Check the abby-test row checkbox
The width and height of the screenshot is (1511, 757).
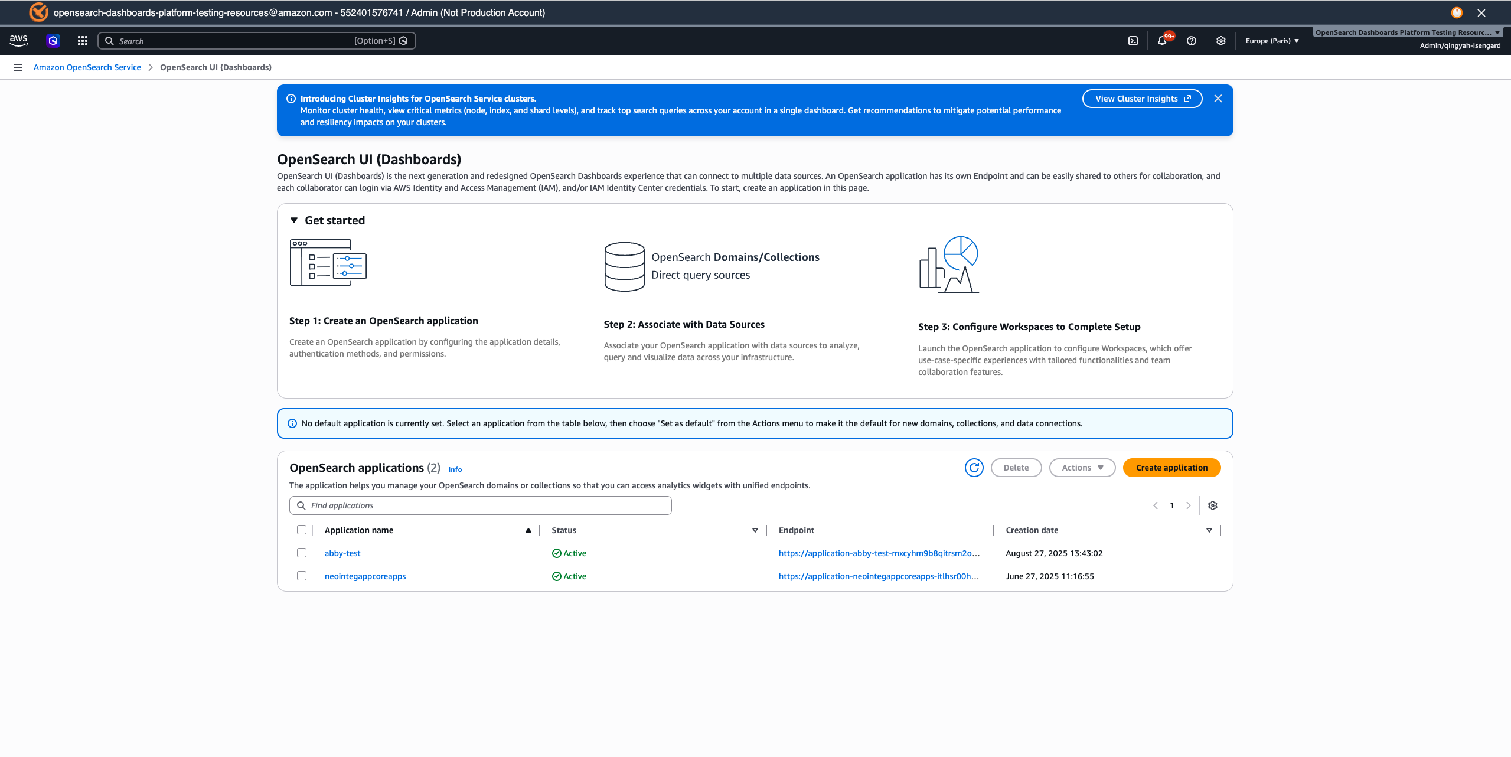coord(302,553)
